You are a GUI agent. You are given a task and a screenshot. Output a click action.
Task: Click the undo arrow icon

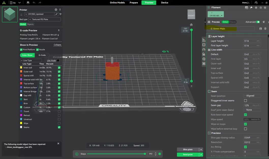[x=34, y=3]
